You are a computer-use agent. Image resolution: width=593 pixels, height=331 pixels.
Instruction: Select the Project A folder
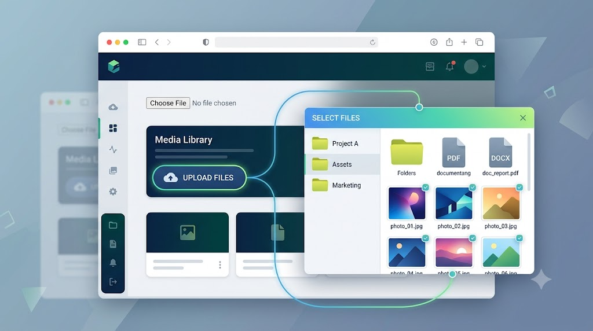pyautogui.click(x=342, y=144)
